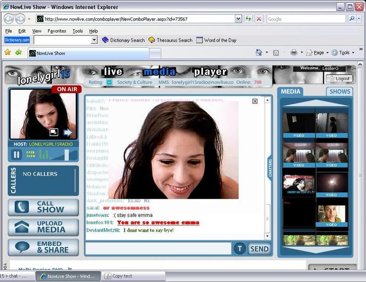Switch to the MEDIA tab
Viewport: 366px width, 282px height.
[291, 91]
